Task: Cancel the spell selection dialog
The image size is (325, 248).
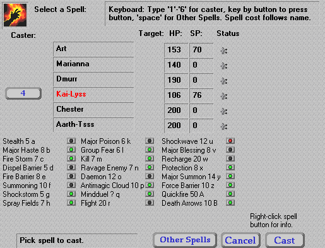Action: (x=240, y=240)
